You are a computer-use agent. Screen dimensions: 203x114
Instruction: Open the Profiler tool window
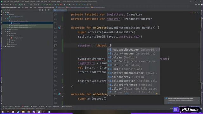(56, 107)
